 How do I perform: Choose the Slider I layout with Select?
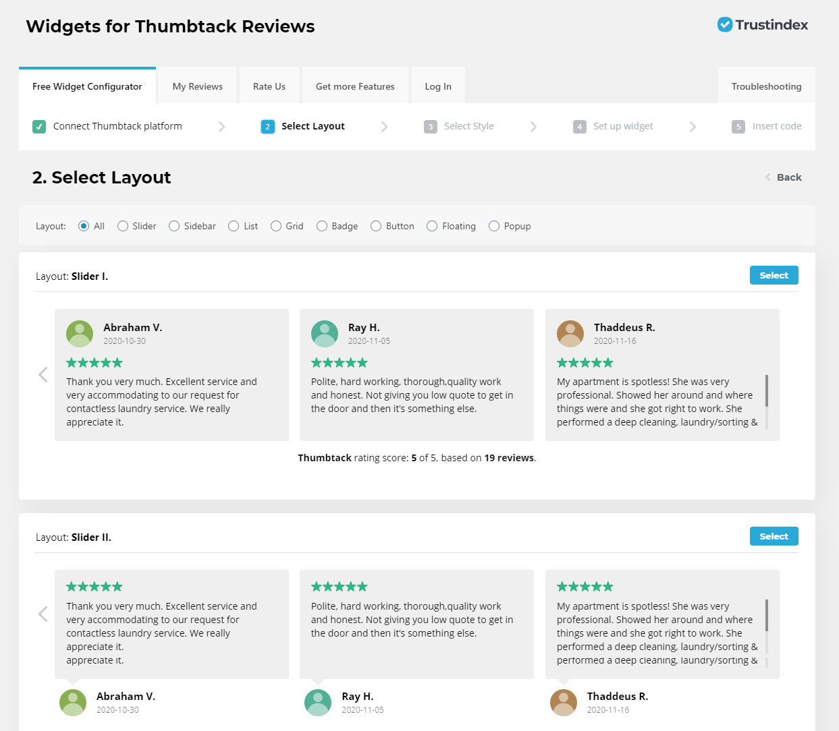coord(774,275)
